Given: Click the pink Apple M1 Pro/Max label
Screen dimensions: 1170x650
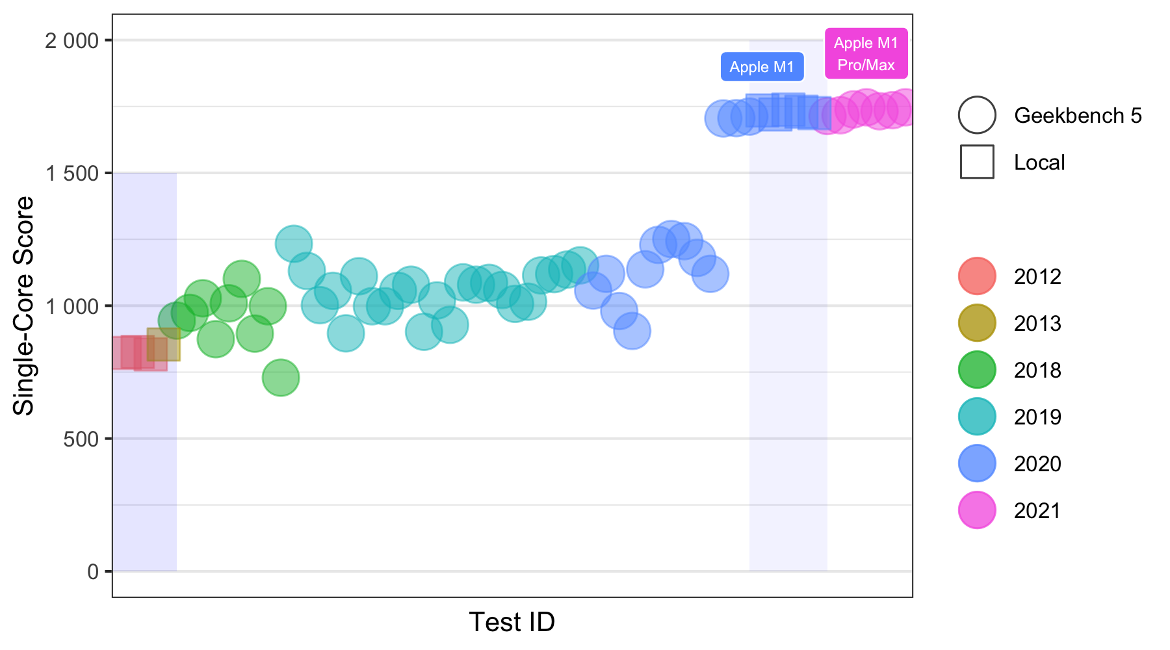Looking at the screenshot, I should pos(866,54).
